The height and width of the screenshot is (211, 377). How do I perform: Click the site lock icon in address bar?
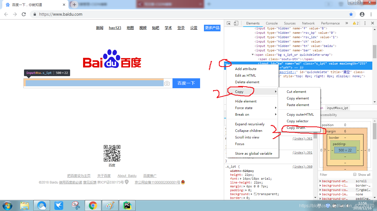(35, 14)
